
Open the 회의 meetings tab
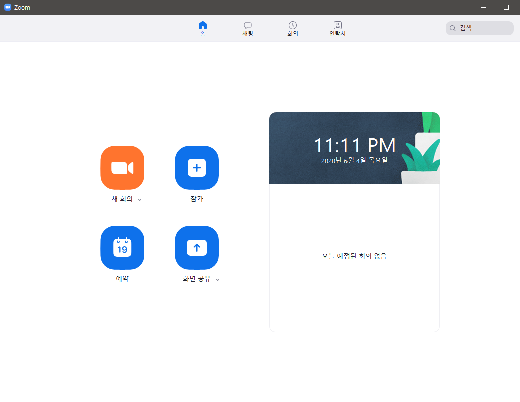(x=292, y=29)
